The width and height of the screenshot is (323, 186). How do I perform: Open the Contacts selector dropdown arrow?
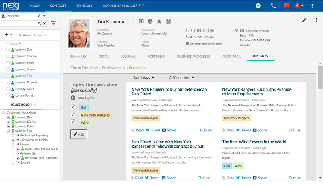[x=44, y=16]
